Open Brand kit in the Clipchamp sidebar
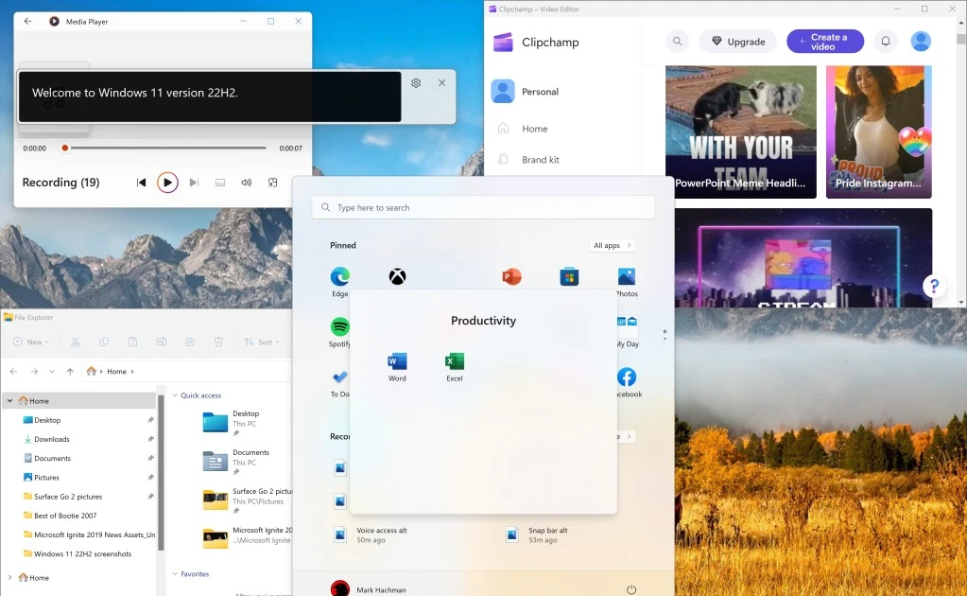 pos(540,159)
